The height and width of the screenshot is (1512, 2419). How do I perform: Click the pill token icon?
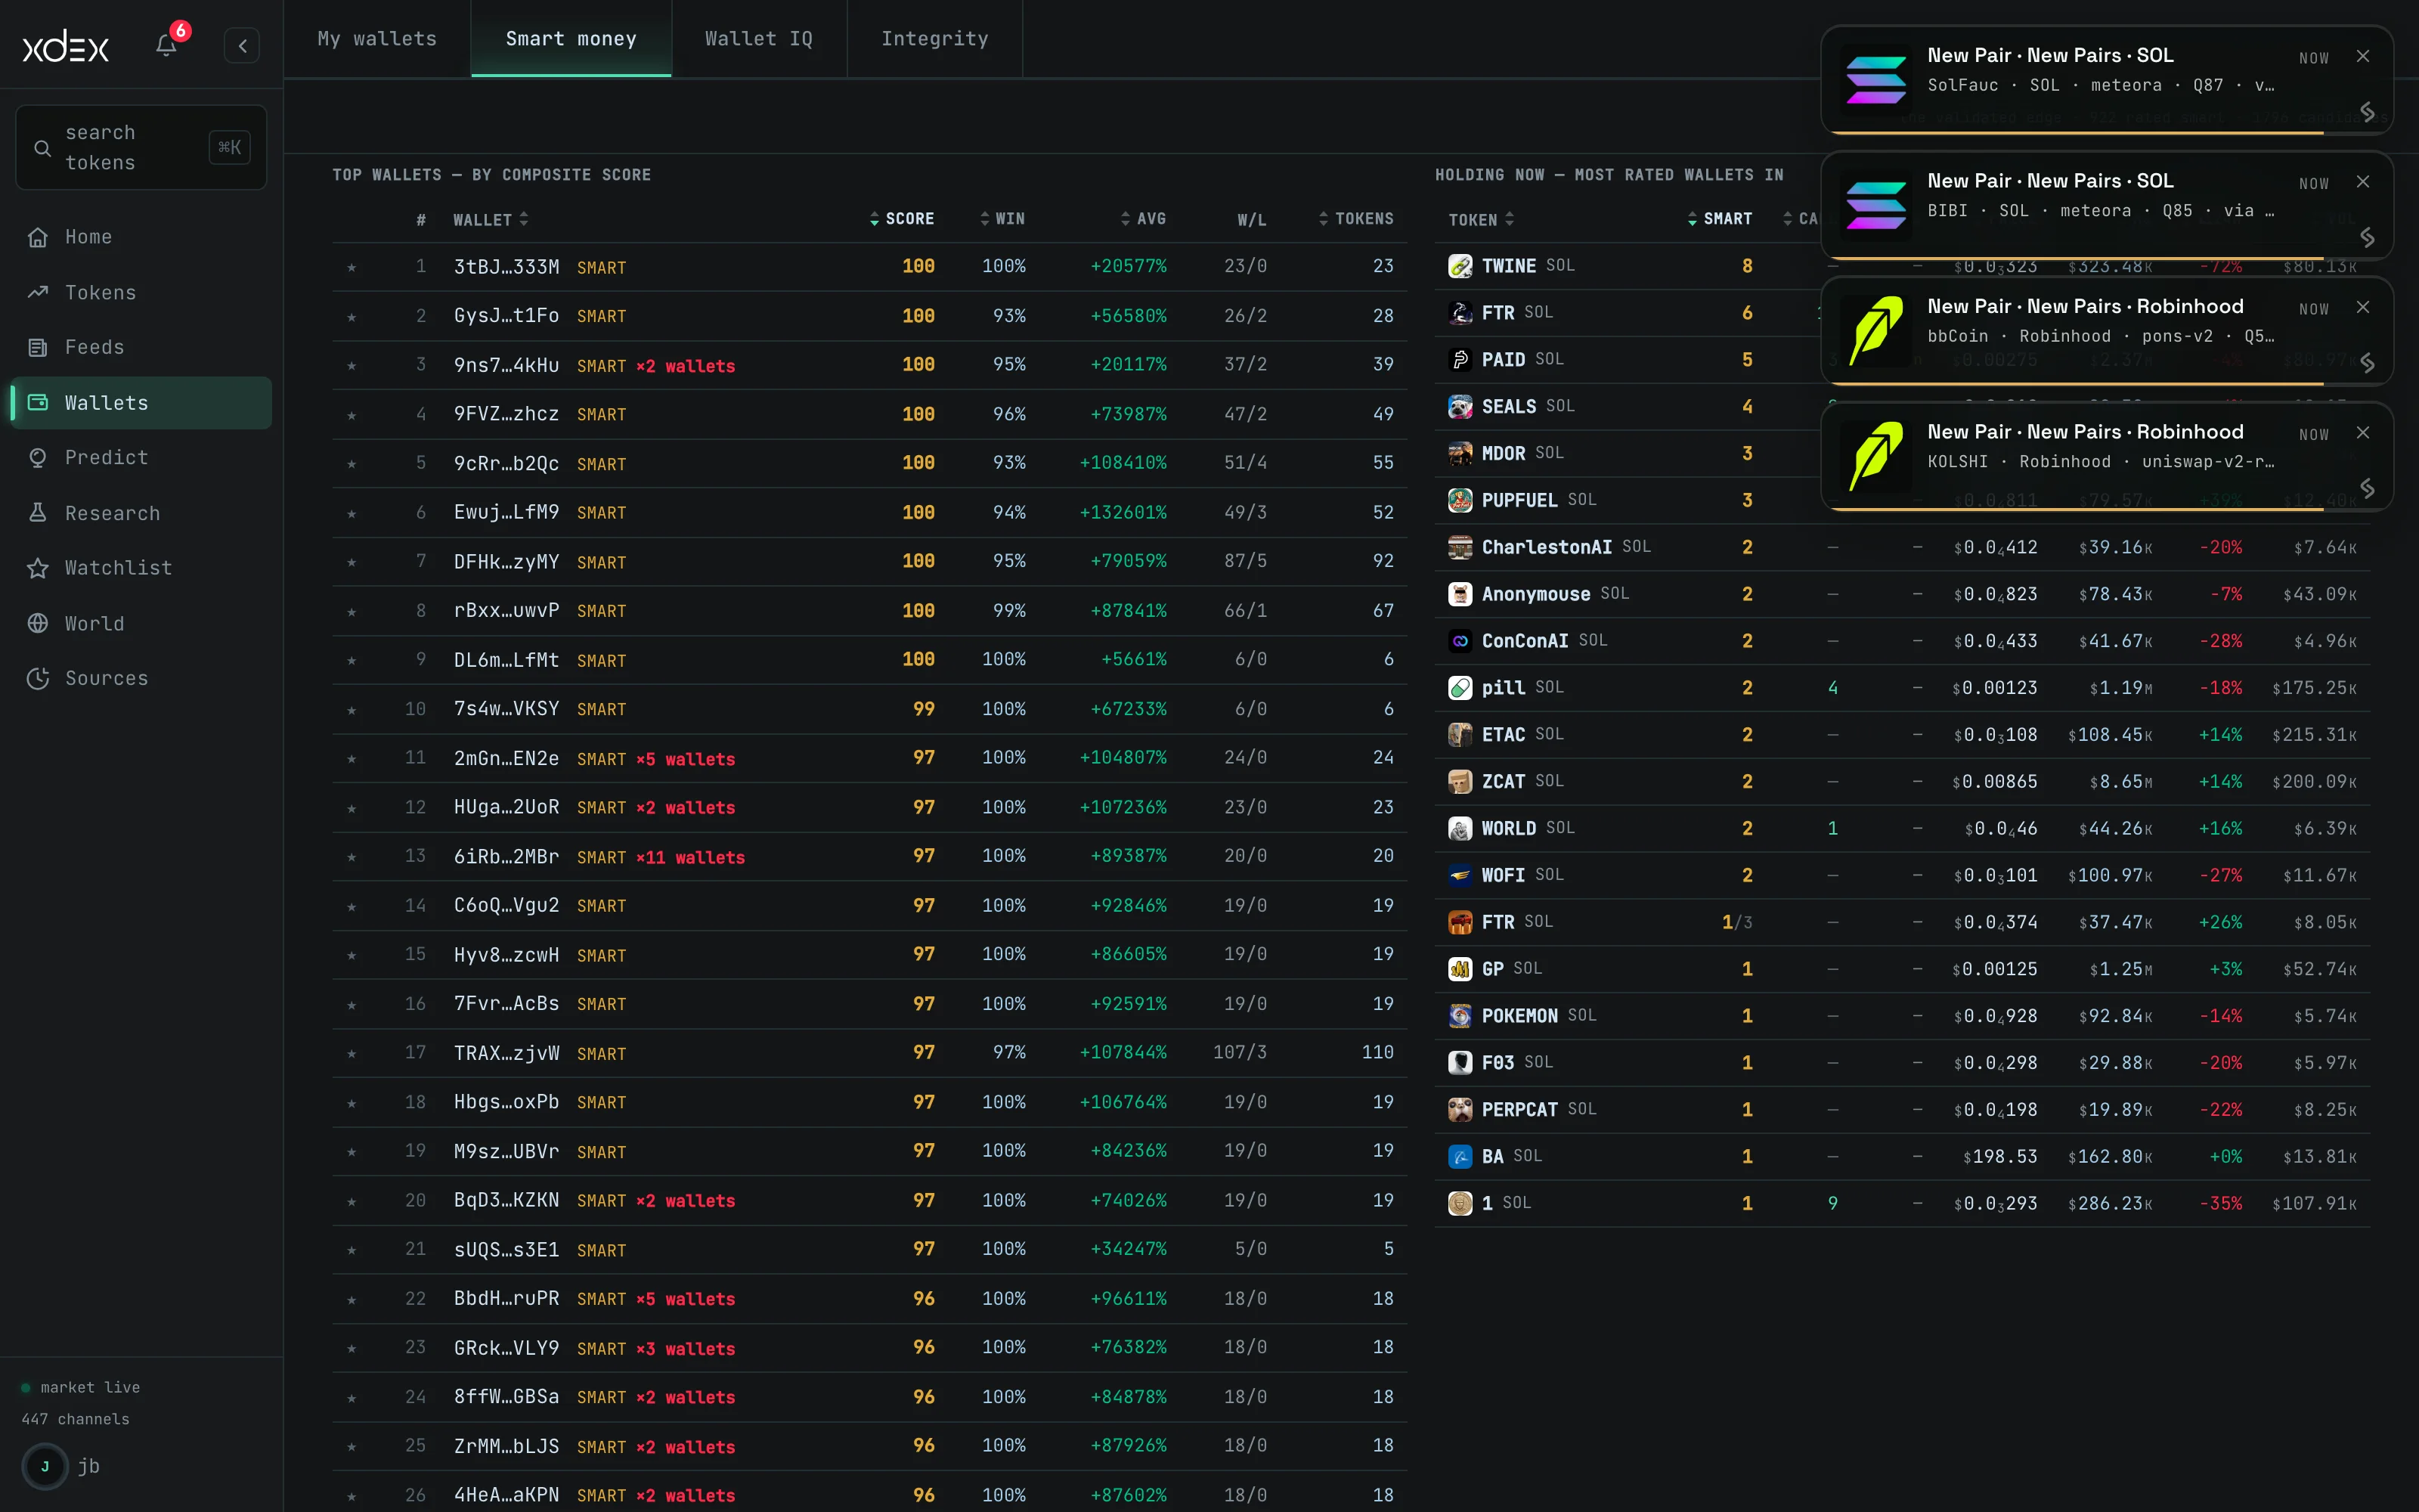click(1460, 688)
